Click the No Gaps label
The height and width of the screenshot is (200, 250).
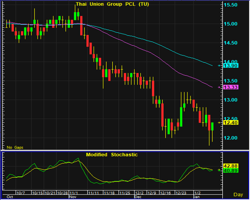pos(15,148)
